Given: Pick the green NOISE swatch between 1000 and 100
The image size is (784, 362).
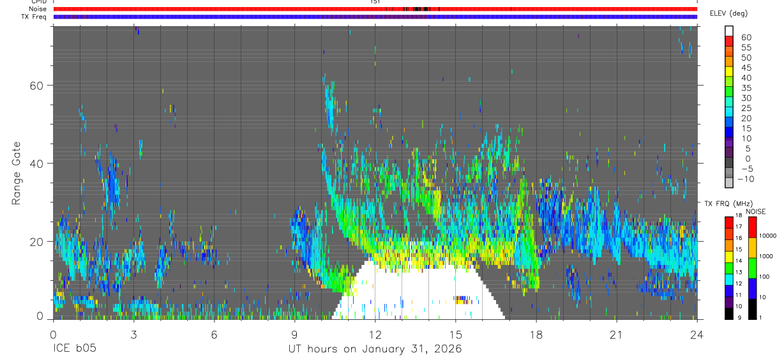Looking at the screenshot, I should click(752, 268).
